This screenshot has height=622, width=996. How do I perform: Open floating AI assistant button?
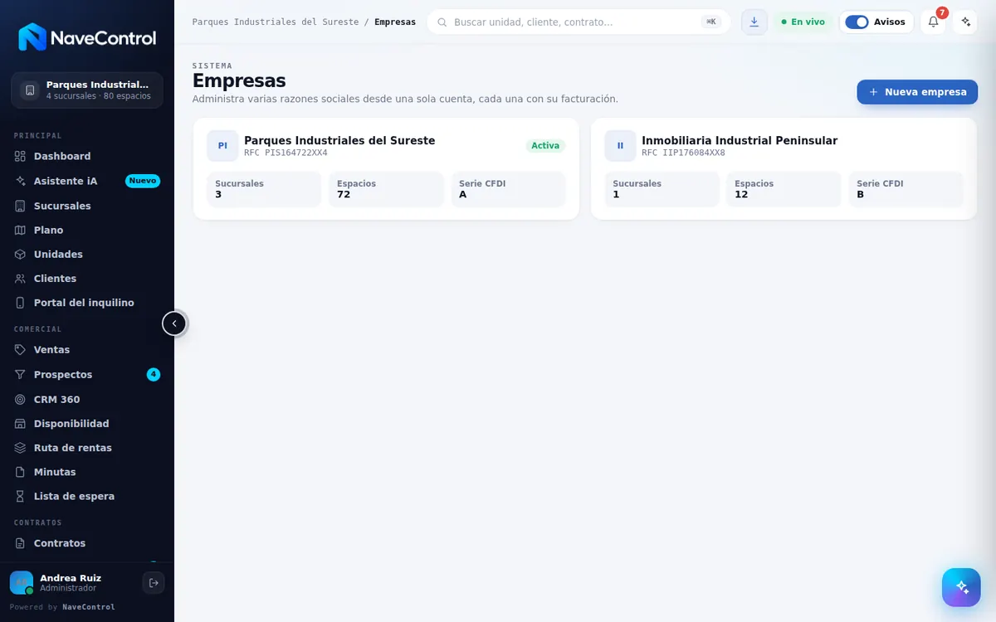coord(961,587)
